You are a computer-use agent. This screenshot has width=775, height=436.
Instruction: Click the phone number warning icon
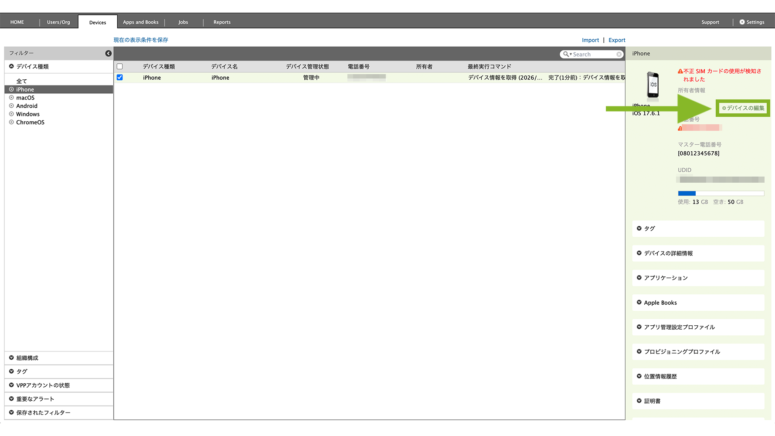pos(680,128)
